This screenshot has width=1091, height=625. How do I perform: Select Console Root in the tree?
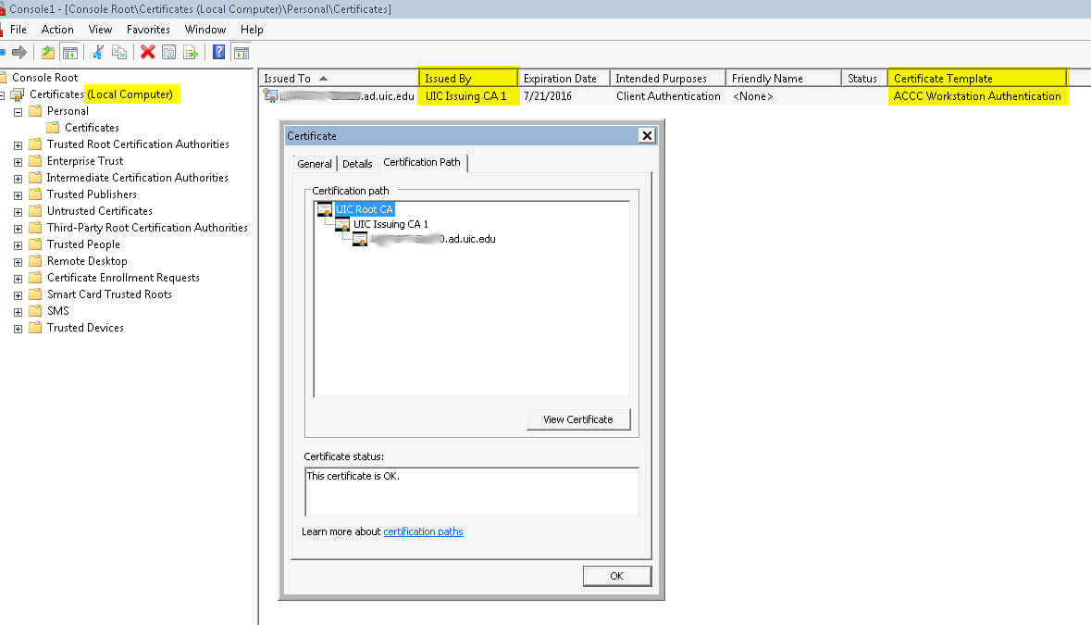pyautogui.click(x=44, y=77)
